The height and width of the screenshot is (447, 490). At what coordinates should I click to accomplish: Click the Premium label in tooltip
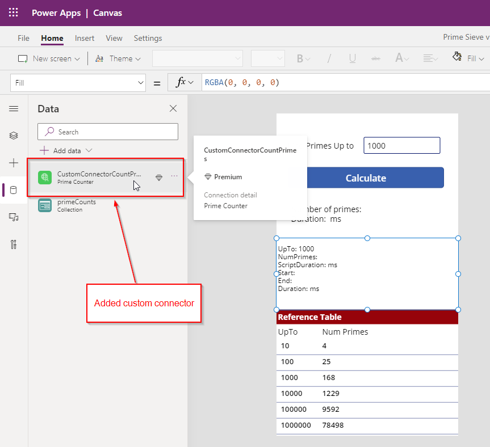tap(228, 177)
